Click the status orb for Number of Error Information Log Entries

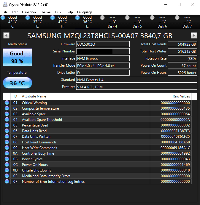7,181
